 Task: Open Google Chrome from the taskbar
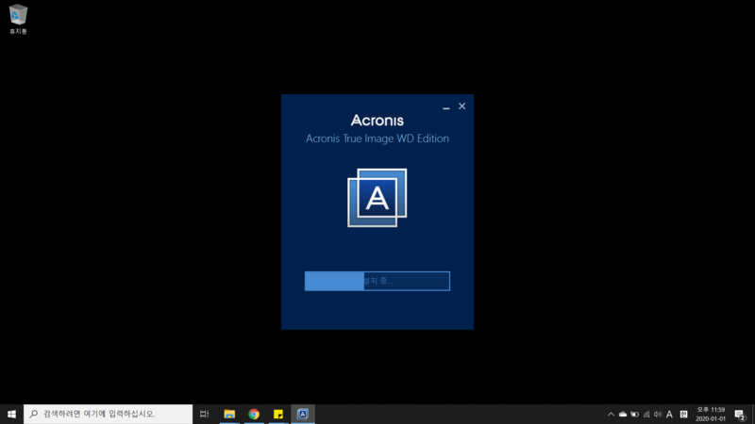(254, 414)
